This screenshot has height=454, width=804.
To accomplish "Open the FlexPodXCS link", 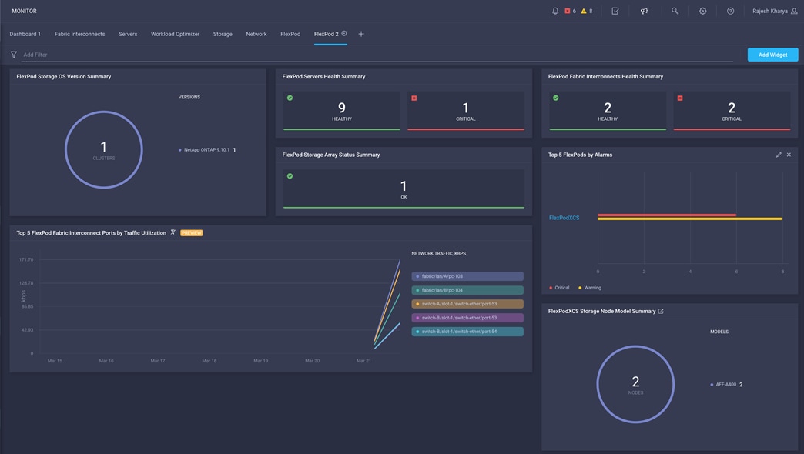I will tap(564, 218).
